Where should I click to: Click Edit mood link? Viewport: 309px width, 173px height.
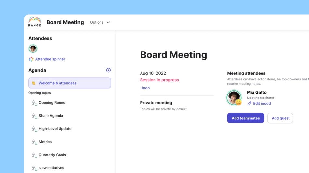(262, 103)
